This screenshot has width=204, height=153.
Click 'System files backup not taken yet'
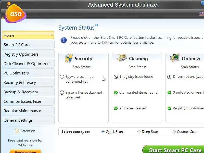84,95
